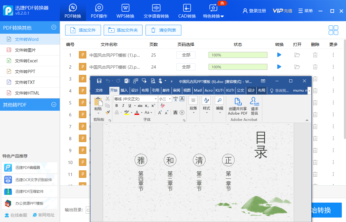Select 文件转HTML in sidebar

pyautogui.click(x=30, y=93)
